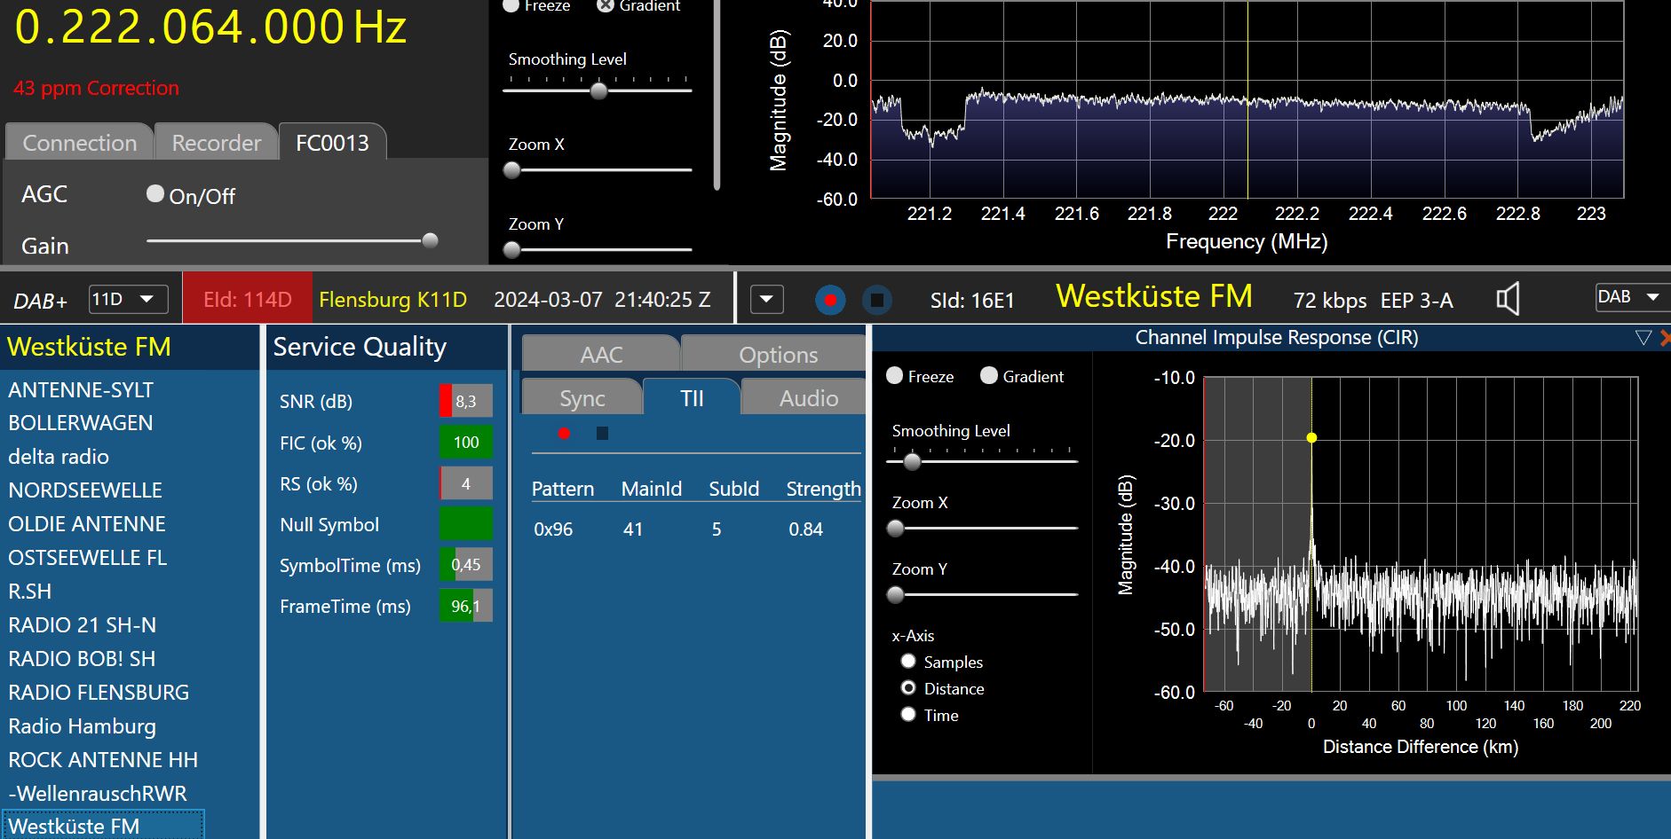Click the Gain slider handle
1671x839 pixels.
(x=430, y=240)
